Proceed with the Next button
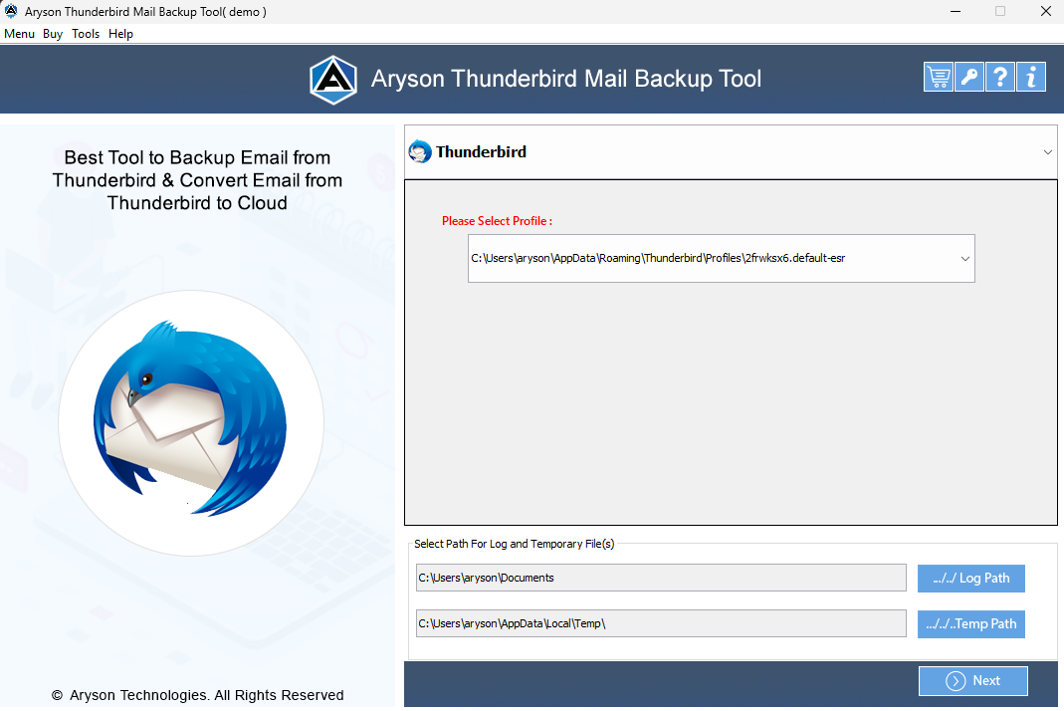Viewport: 1064px width, 711px height. (973, 680)
